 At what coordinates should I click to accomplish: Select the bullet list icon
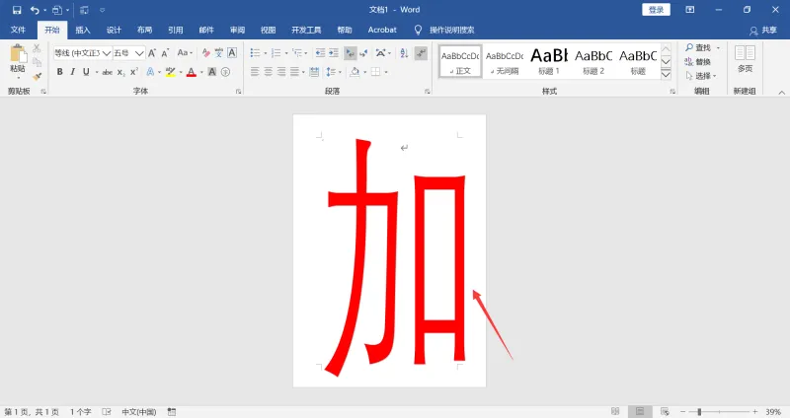pos(256,53)
